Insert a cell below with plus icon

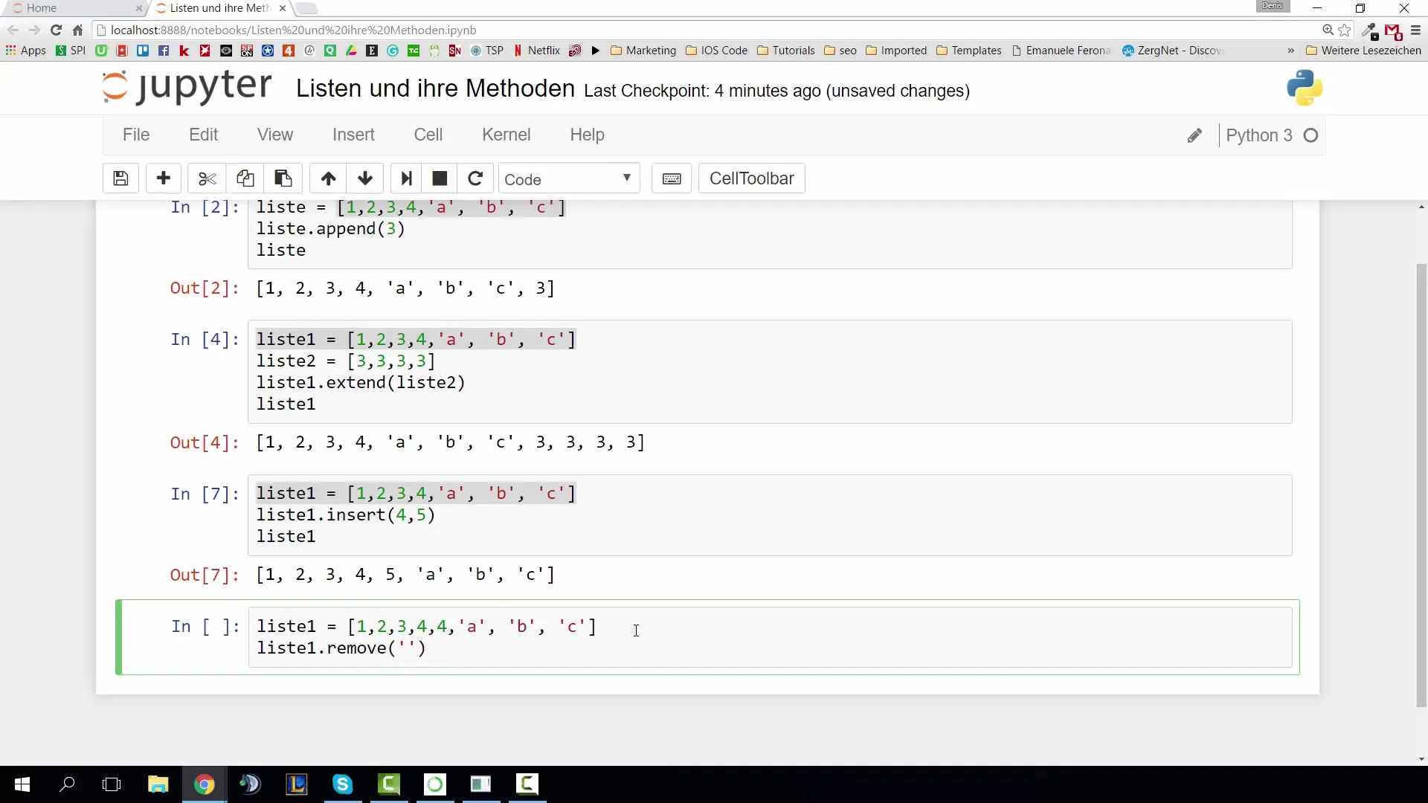pos(164,178)
